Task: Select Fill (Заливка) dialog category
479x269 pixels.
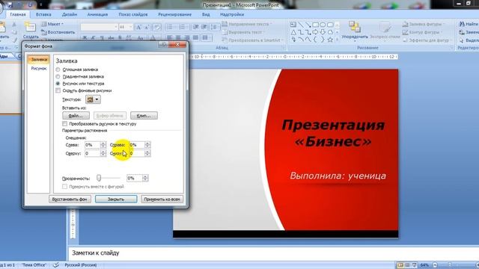Action: pyautogui.click(x=38, y=60)
